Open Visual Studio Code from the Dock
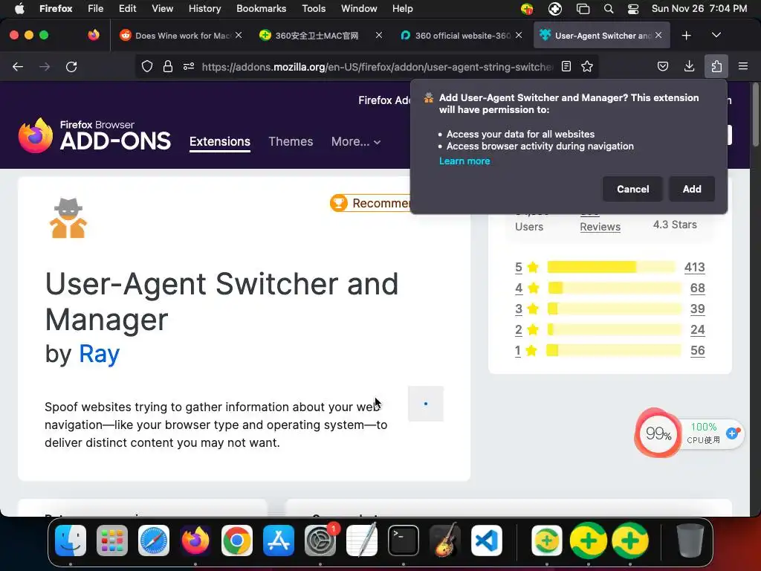 pyautogui.click(x=486, y=541)
